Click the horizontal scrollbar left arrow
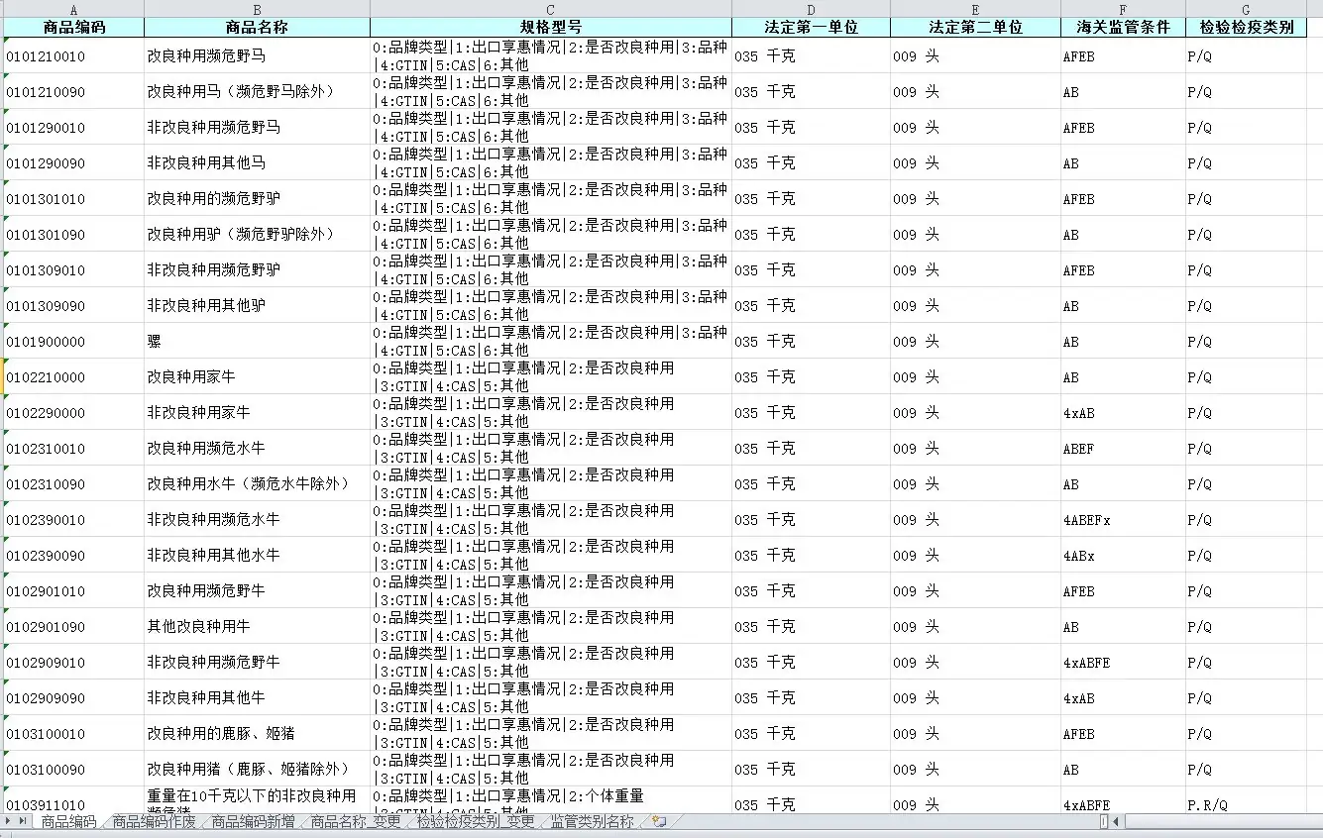The width and height of the screenshot is (1323, 838). 1117,823
